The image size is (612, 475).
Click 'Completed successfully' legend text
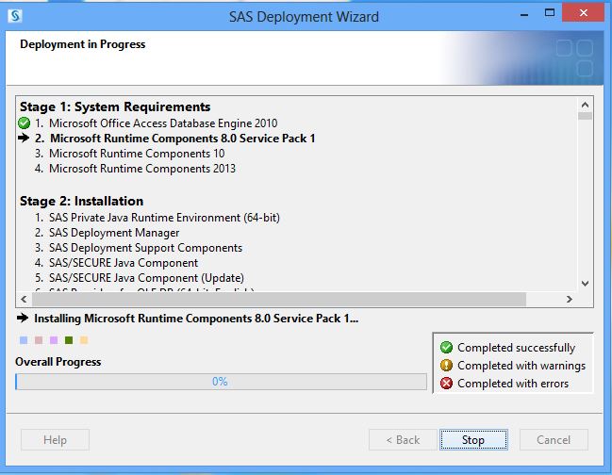[517, 348]
